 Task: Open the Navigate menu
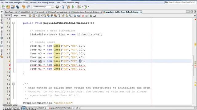[18, 2]
